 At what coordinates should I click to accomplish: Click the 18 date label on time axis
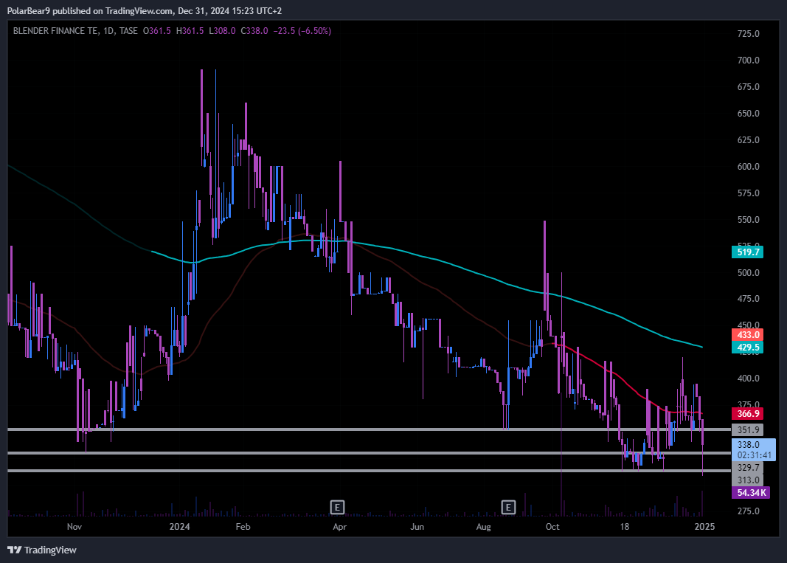[625, 526]
